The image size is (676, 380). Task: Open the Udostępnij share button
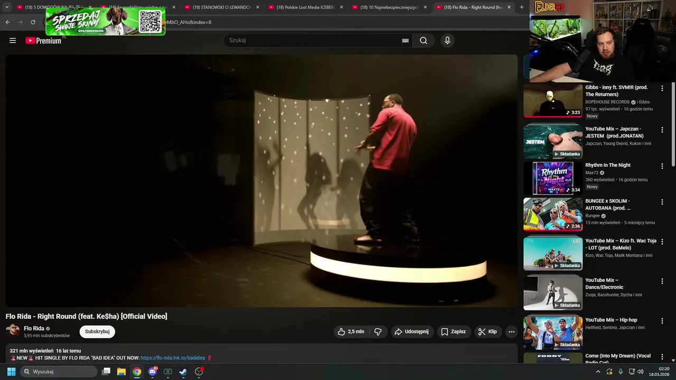(411, 331)
